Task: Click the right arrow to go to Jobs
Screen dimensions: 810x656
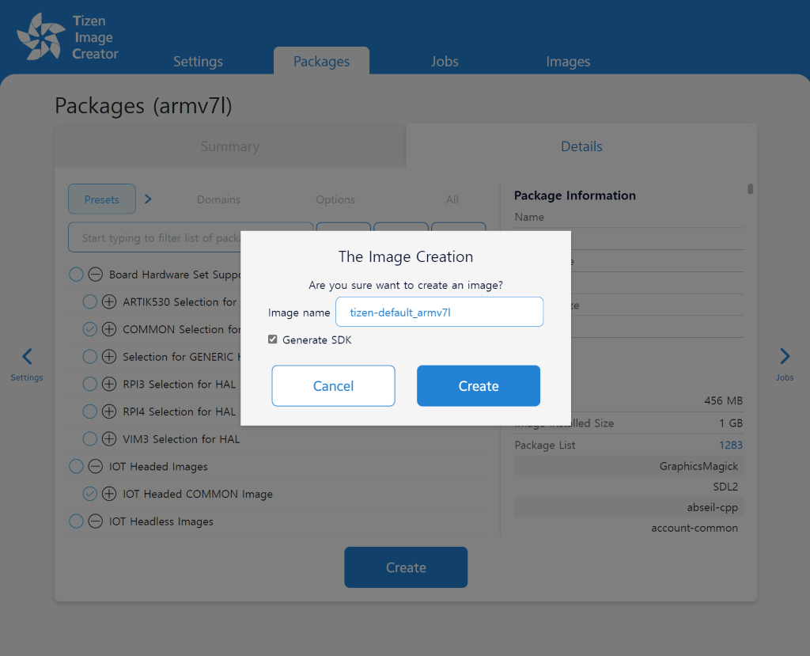Action: click(x=784, y=356)
